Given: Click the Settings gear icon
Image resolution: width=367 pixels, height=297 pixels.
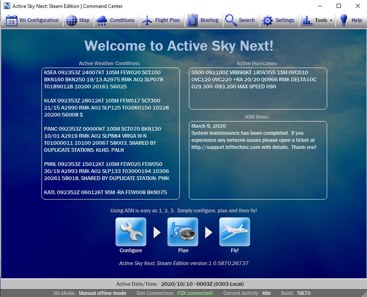Looking at the screenshot, I should [x=267, y=21].
